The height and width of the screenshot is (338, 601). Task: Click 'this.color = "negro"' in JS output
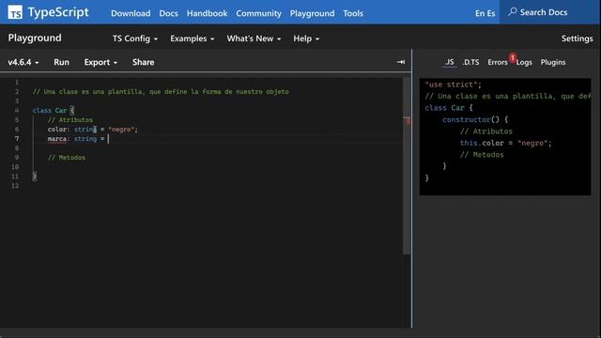click(x=505, y=143)
